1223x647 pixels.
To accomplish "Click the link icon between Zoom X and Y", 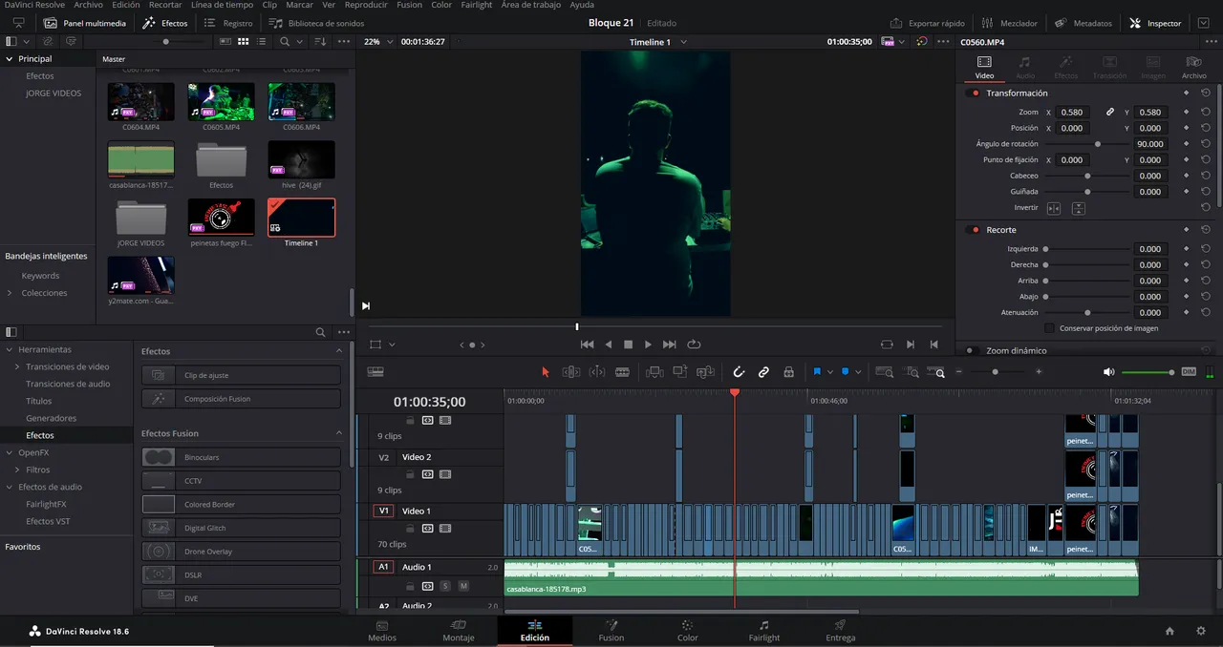I will [1110, 113].
